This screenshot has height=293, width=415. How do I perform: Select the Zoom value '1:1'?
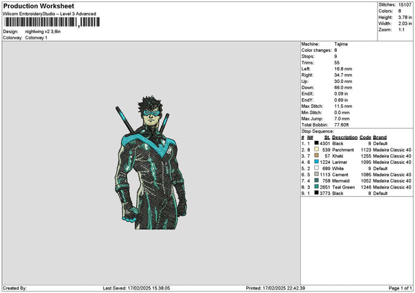401,30
